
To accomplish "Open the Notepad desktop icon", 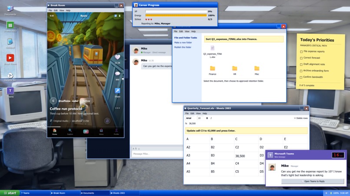I will (x=10, y=43).
